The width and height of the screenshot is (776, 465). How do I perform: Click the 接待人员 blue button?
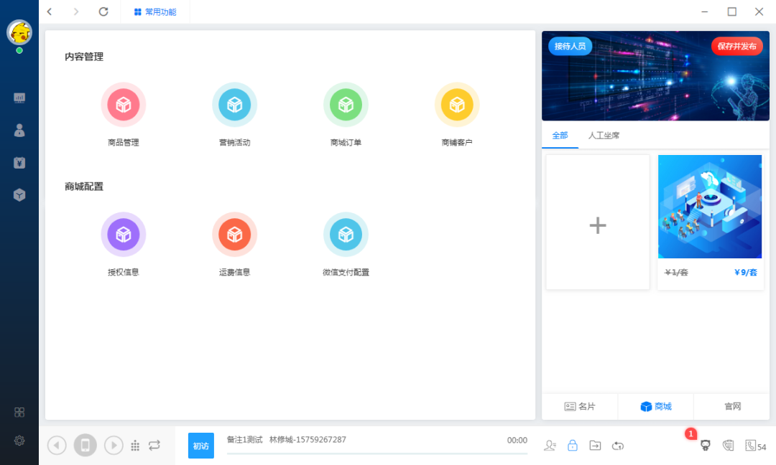[571, 46]
